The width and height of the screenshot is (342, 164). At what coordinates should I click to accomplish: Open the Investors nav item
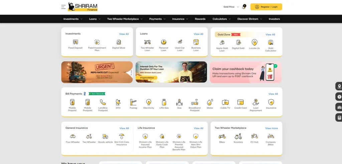(274, 19)
